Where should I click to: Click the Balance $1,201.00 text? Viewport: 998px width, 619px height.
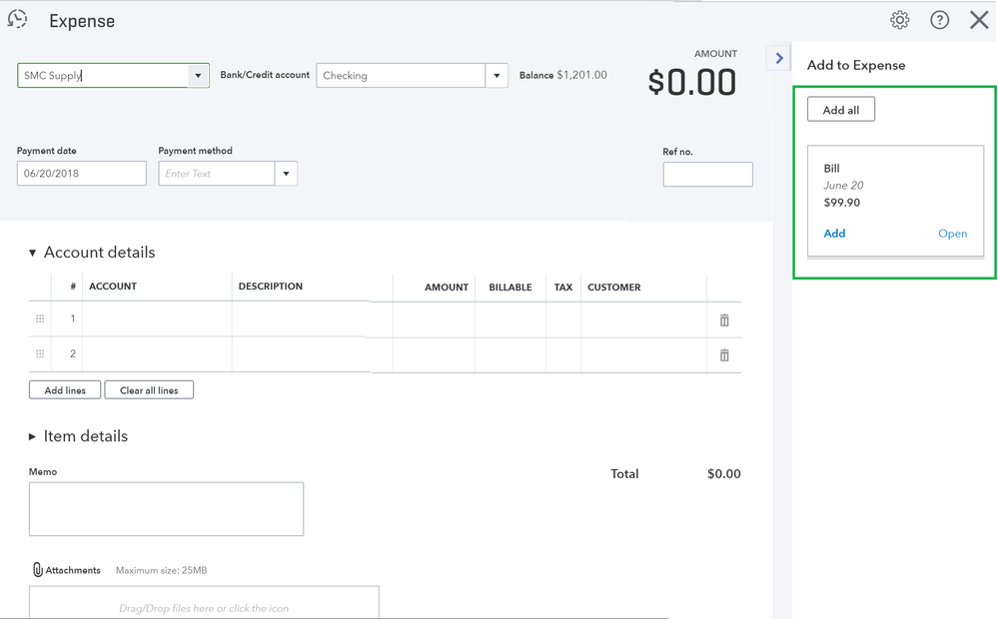click(x=563, y=75)
